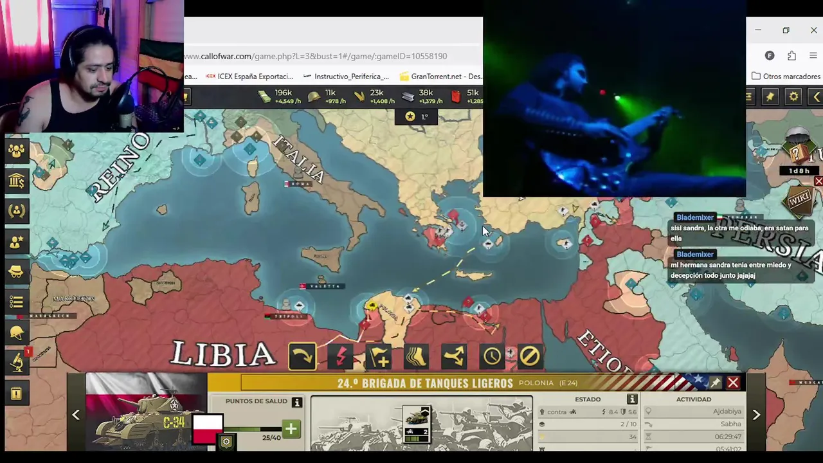
Task: Collapse the top-right menu chevron
Action: pos(815,96)
